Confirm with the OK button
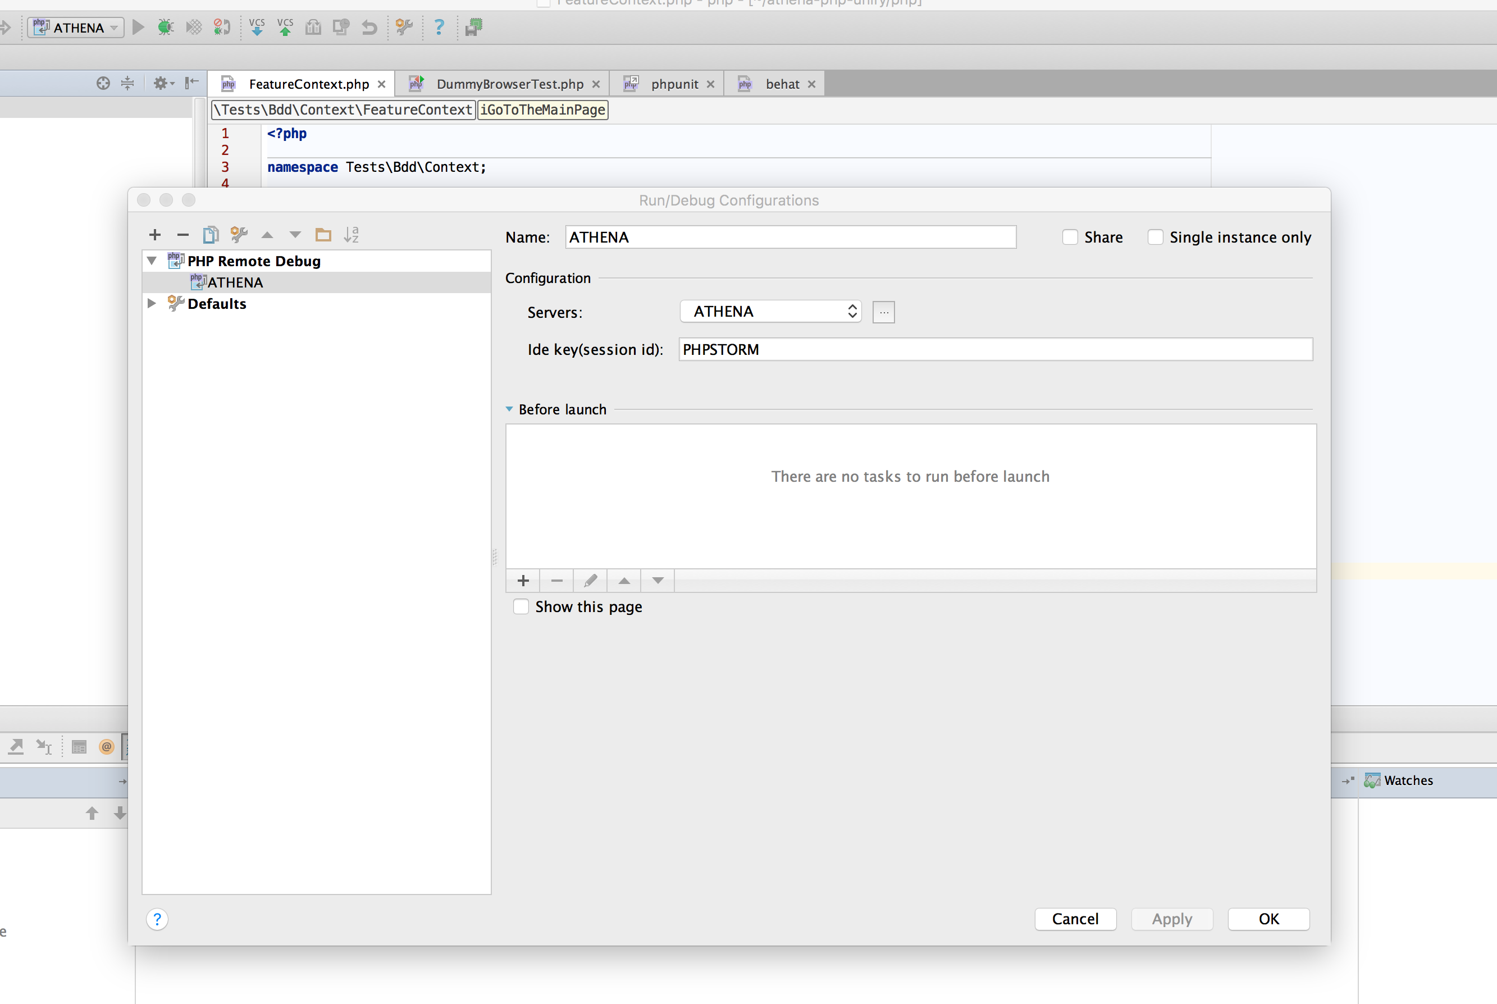 (x=1268, y=919)
